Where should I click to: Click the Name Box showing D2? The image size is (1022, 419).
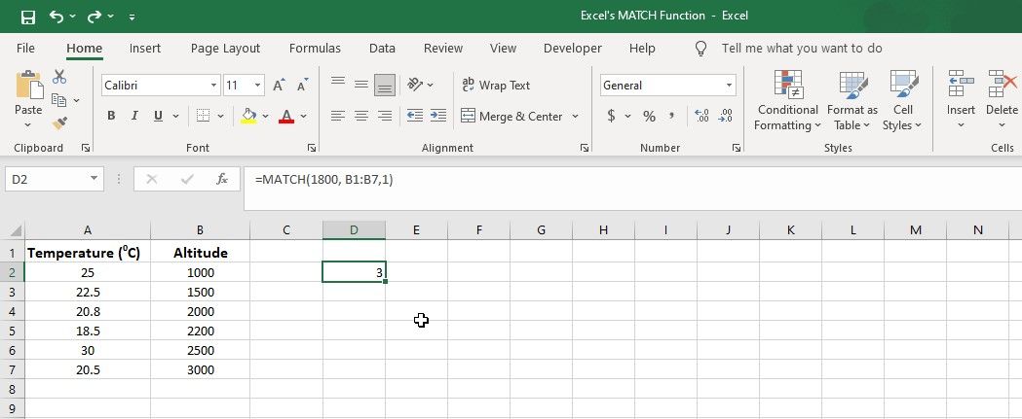coord(55,179)
